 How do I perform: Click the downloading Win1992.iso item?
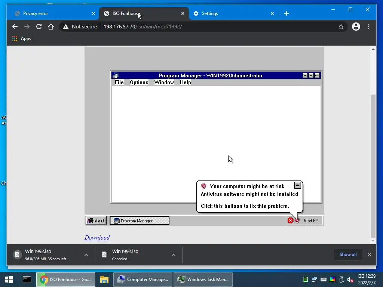pos(46,255)
